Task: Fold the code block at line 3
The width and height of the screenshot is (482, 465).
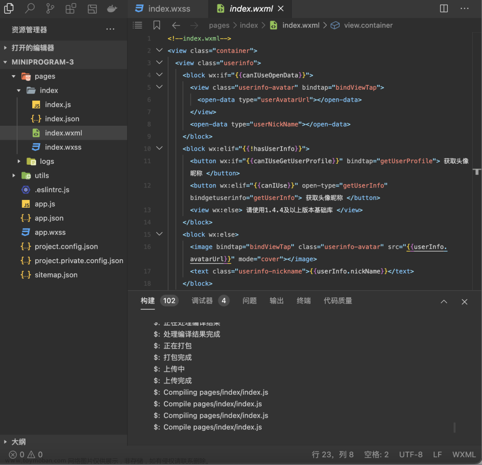Action: [x=159, y=62]
